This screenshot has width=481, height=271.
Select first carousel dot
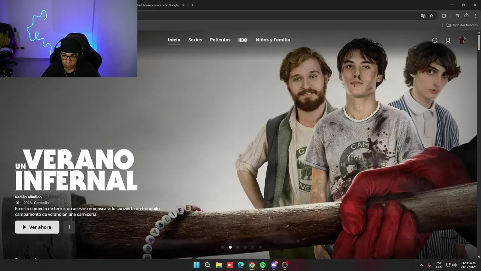pyautogui.click(x=222, y=247)
